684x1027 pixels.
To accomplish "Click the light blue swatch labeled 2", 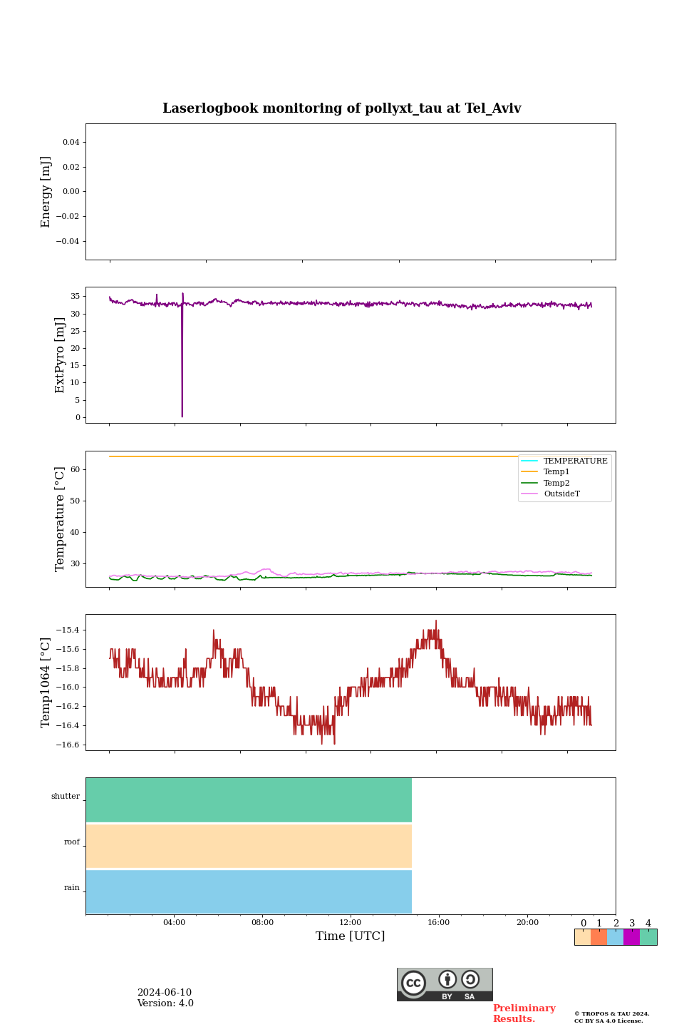I will [616, 937].
